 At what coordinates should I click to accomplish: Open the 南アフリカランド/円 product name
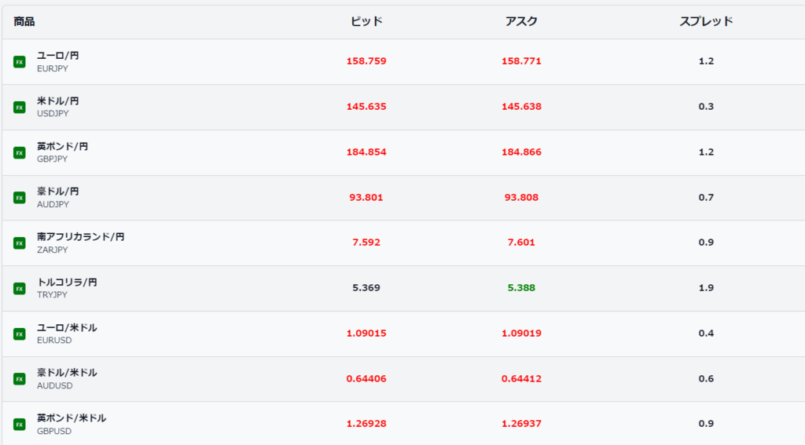point(81,236)
